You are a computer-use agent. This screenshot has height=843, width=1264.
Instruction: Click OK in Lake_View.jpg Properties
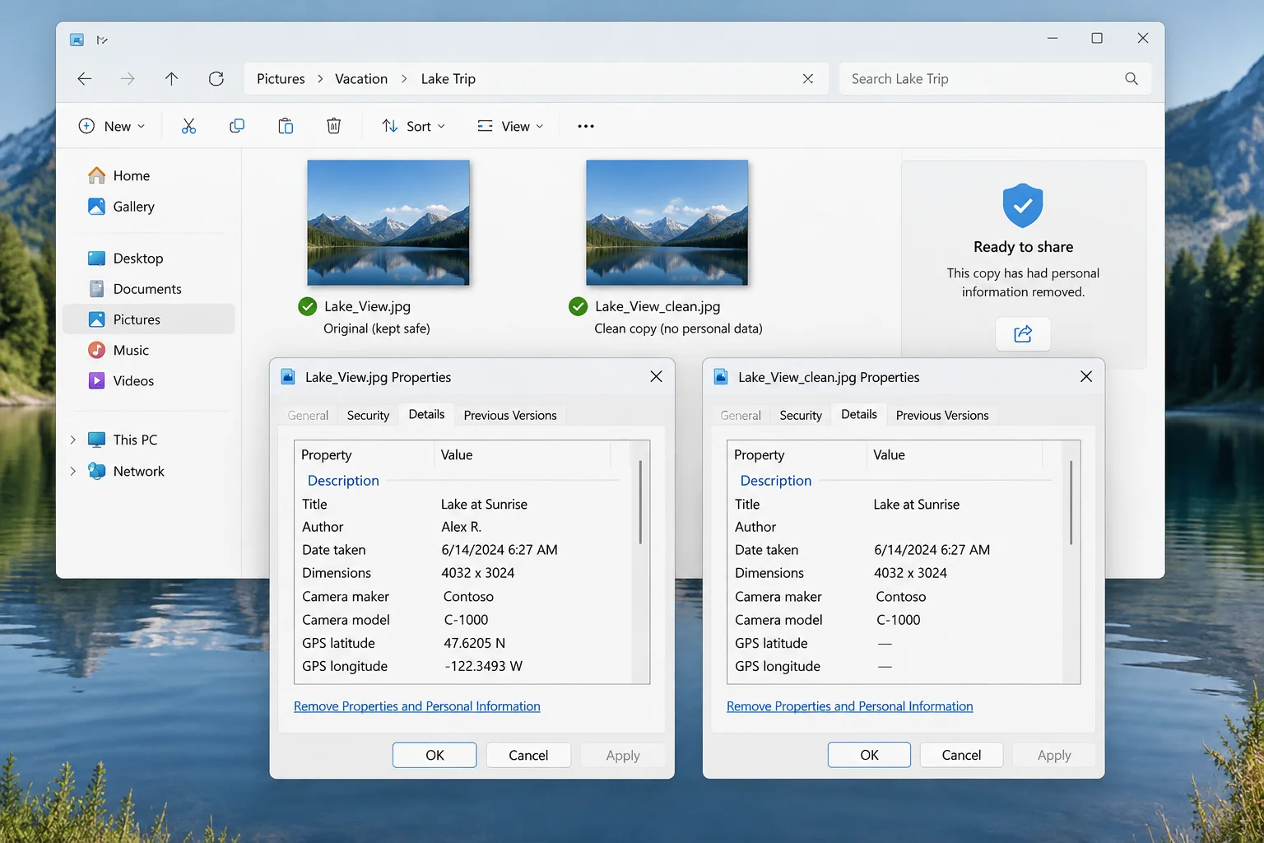[x=434, y=755]
